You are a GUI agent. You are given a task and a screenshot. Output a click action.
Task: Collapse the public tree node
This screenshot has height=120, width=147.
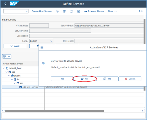tap(9, 76)
